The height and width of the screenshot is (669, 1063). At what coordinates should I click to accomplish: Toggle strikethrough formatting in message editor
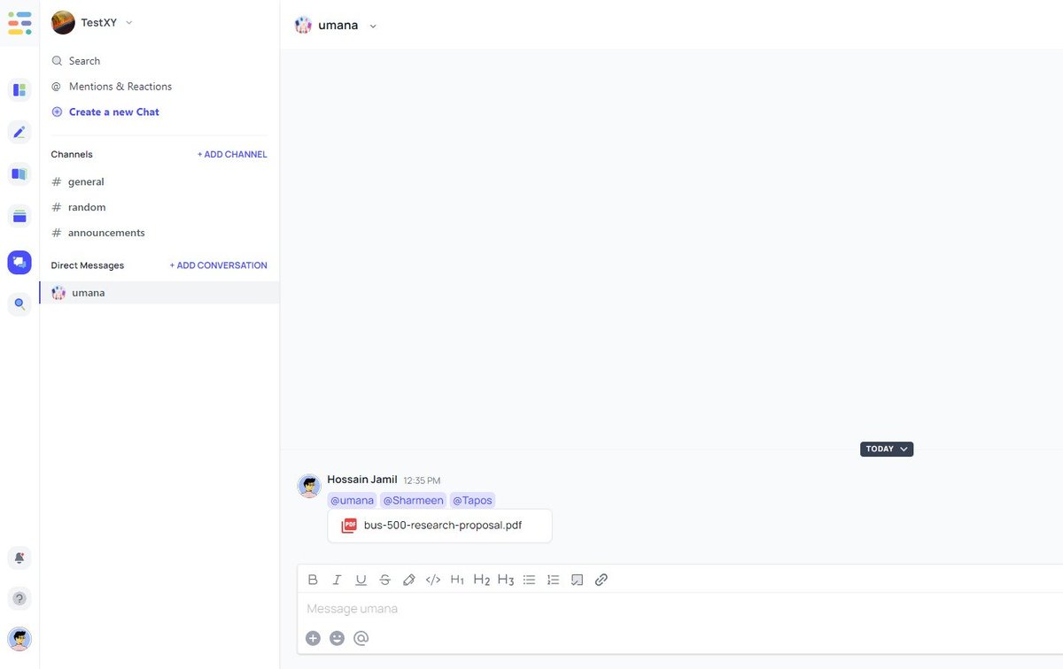click(384, 580)
